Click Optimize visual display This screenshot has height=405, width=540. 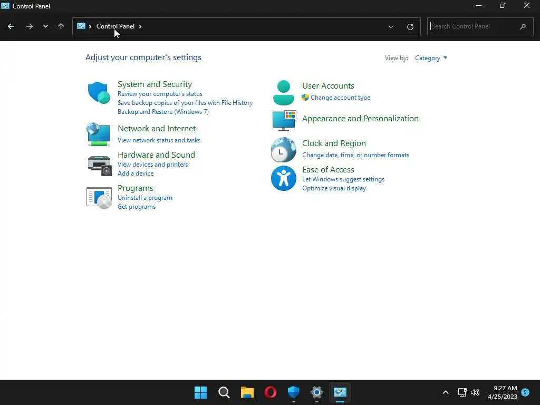(x=334, y=188)
